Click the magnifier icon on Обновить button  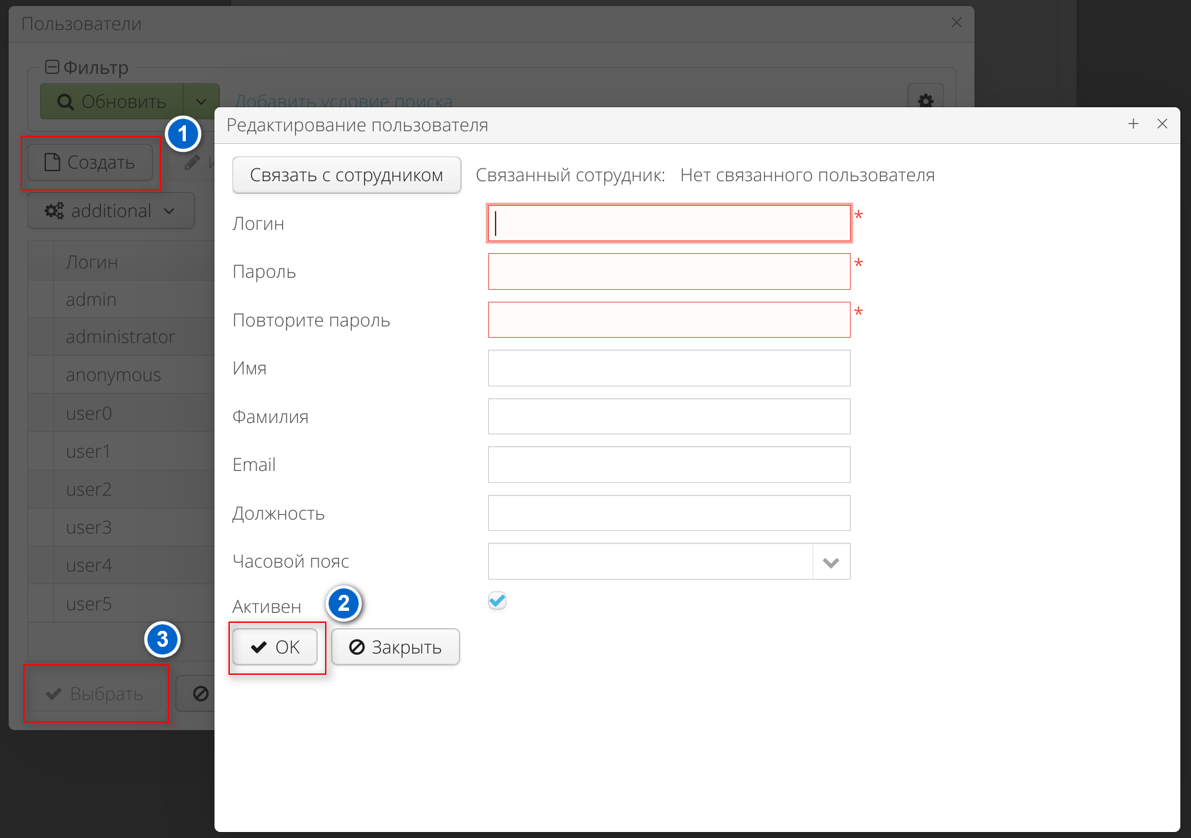pos(65,101)
